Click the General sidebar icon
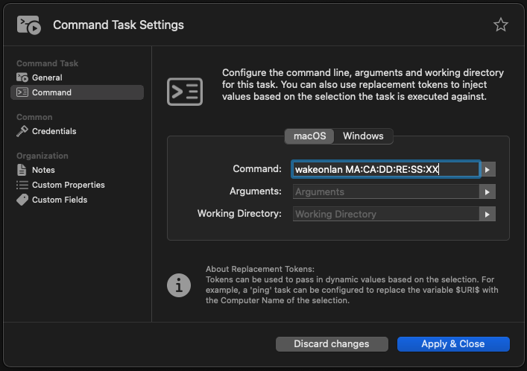The width and height of the screenshot is (527, 371). point(22,77)
